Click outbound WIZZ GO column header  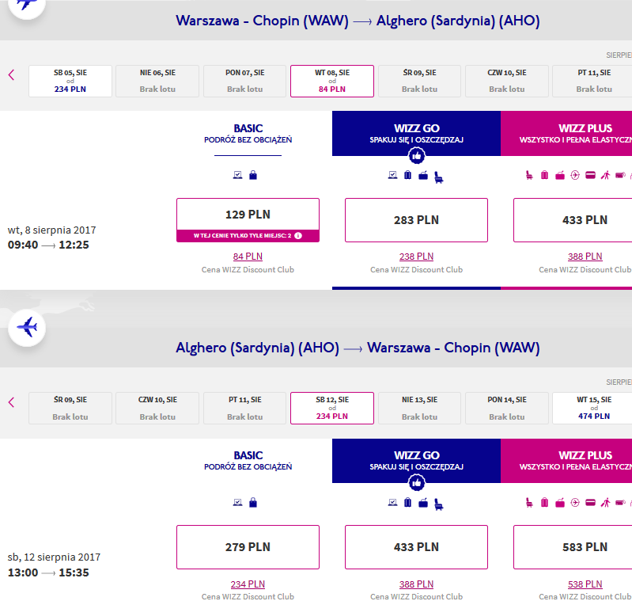pyautogui.click(x=416, y=134)
